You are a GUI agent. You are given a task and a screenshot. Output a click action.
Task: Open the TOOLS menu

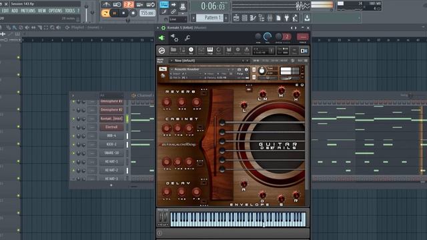pos(69,11)
